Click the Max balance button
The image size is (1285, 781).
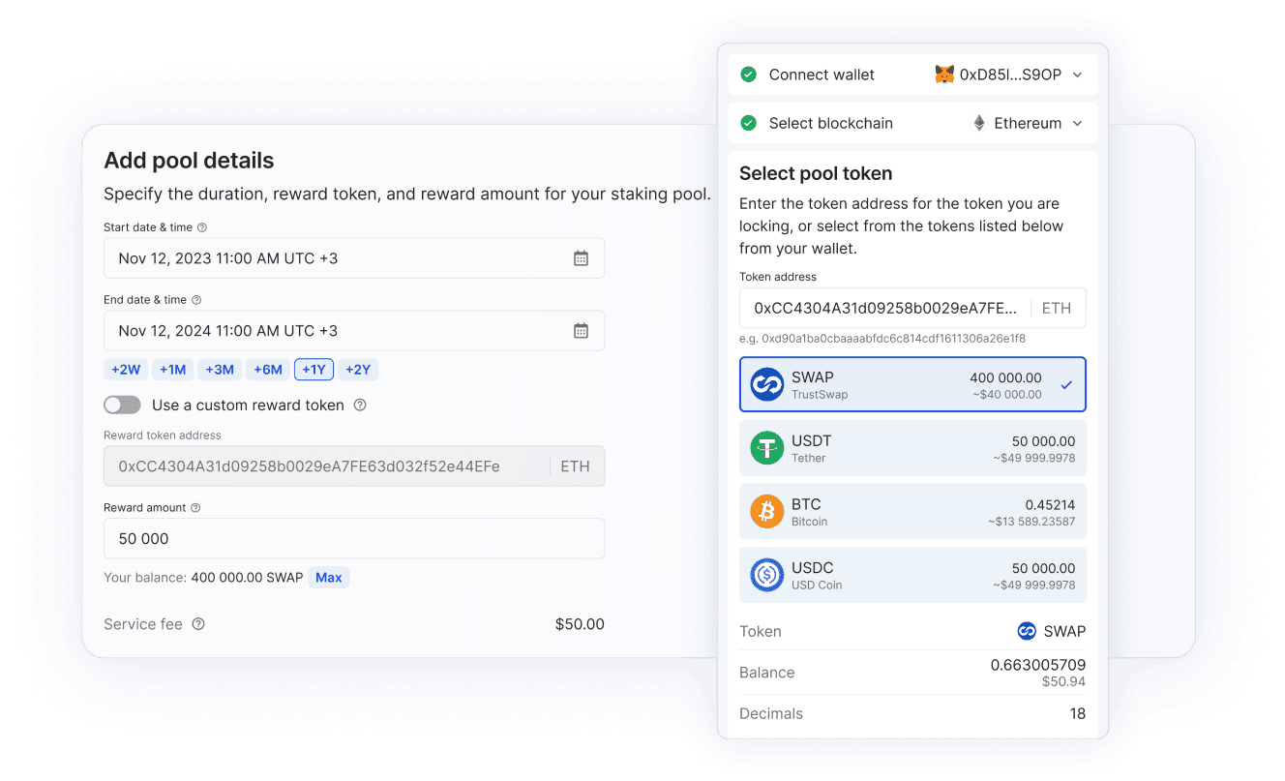[329, 578]
